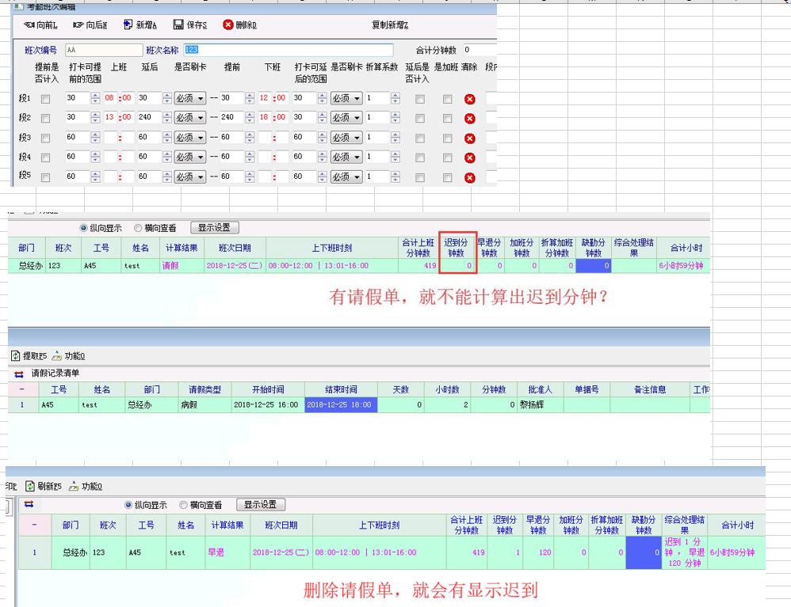Click 显示设置 button in the middle panel
Viewport: 791px width, 607px height.
click(214, 228)
